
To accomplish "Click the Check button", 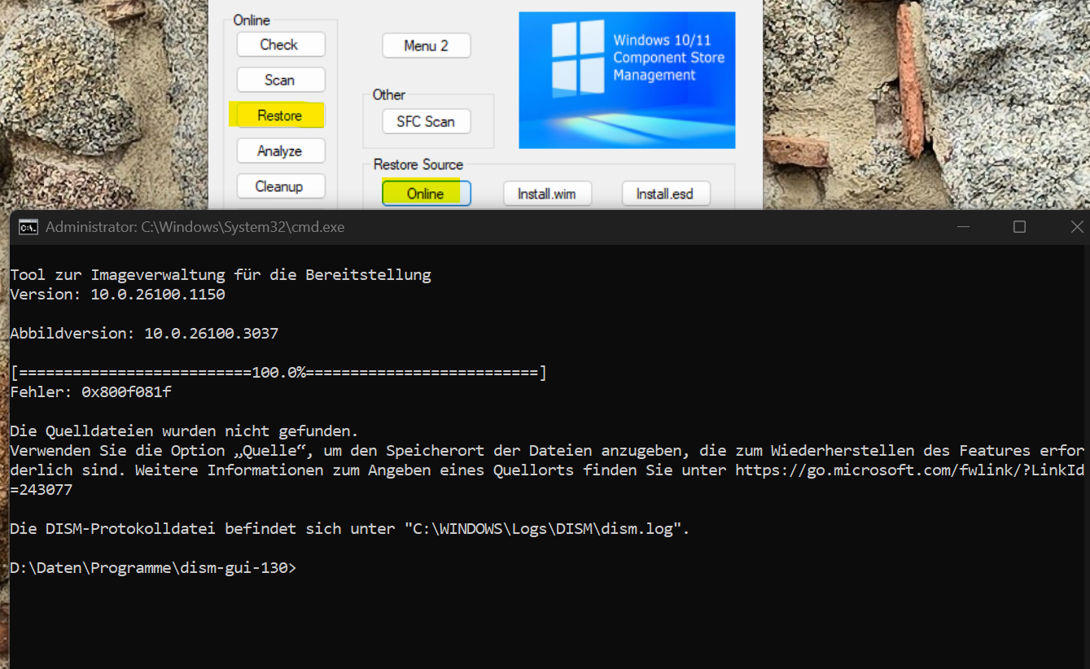I will coord(280,45).
